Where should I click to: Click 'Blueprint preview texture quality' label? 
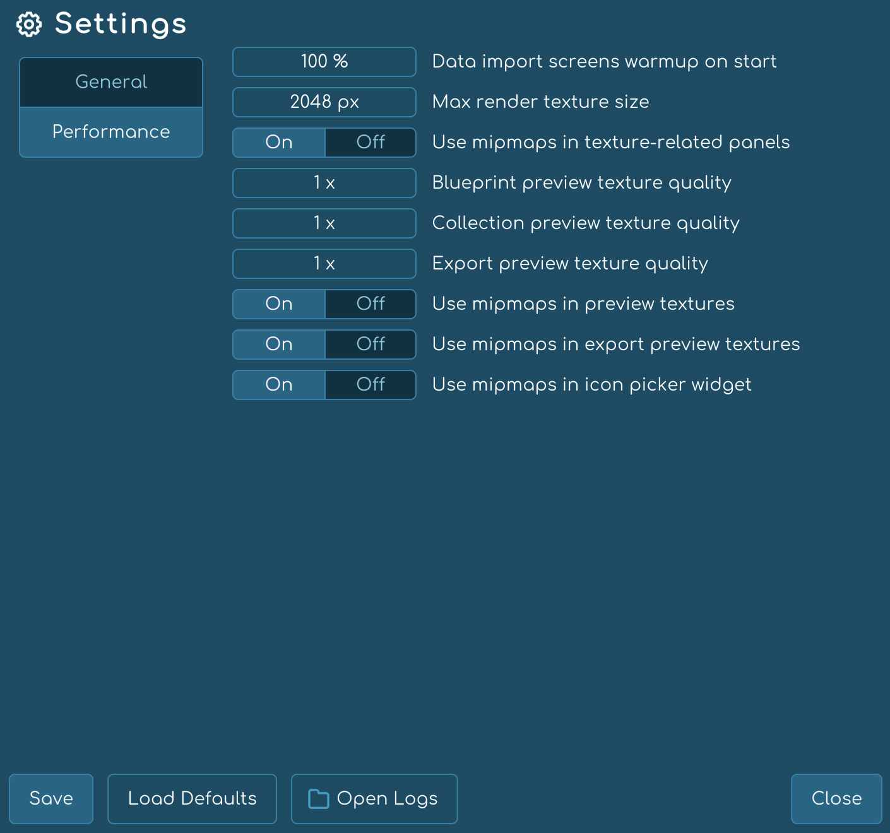(581, 183)
